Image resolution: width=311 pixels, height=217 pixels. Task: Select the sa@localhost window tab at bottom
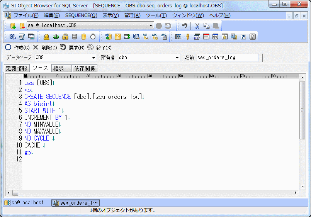click(24, 203)
